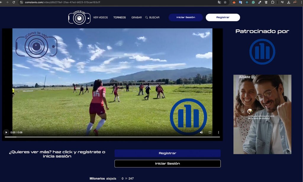Go home via the ¿Cómo la vió? camera logo
The image size is (303, 182).
click(x=79, y=17)
